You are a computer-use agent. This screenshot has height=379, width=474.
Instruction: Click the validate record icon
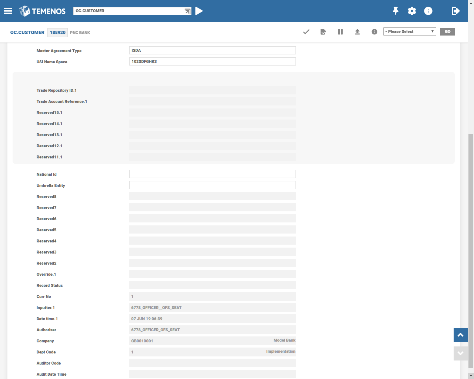click(323, 32)
